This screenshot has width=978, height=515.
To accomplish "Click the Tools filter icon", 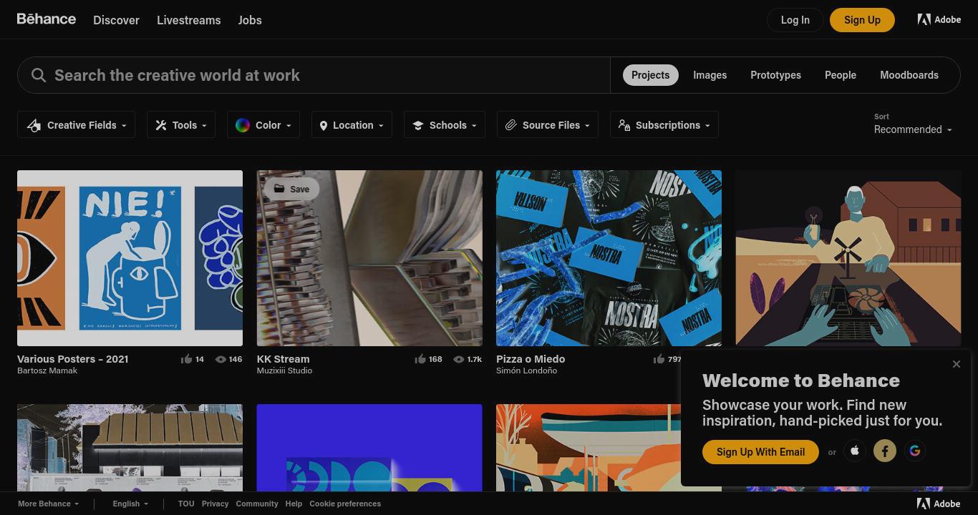I will [x=161, y=125].
